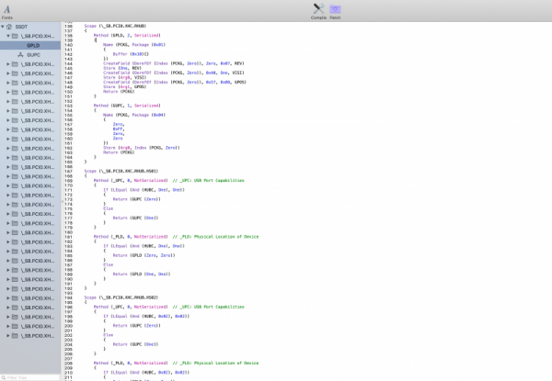Expand the first collapsed scope below GUPC
552x381 pixels.
(x=7, y=64)
